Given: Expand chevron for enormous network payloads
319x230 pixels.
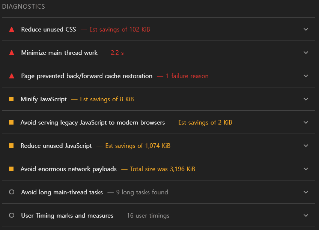Looking at the screenshot, I should pyautogui.click(x=306, y=169).
